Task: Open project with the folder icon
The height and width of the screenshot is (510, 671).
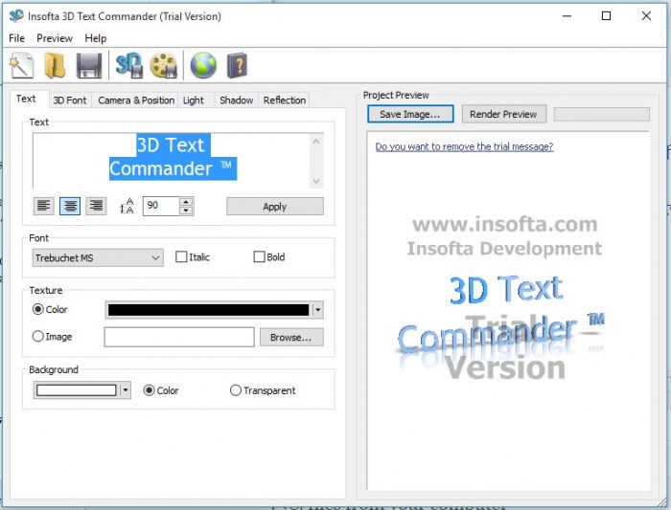Action: click(x=56, y=65)
